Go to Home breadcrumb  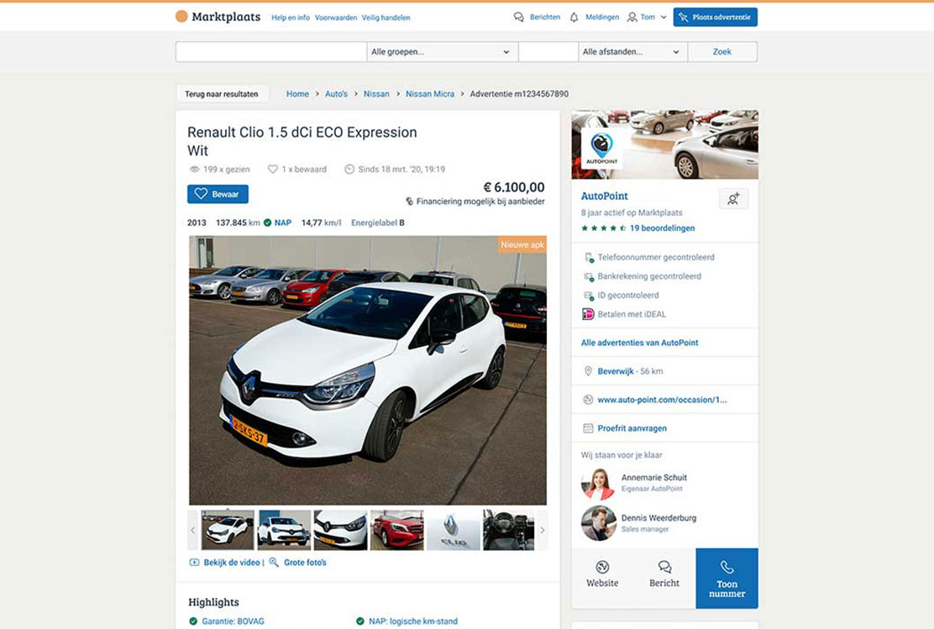(x=297, y=94)
